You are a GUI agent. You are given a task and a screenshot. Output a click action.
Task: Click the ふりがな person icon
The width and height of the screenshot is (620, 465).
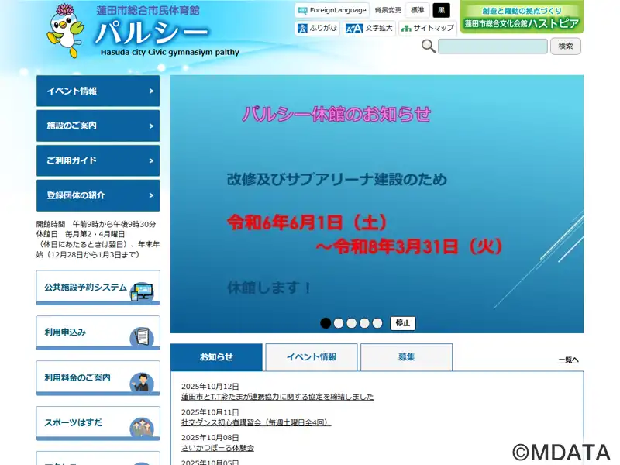[302, 29]
